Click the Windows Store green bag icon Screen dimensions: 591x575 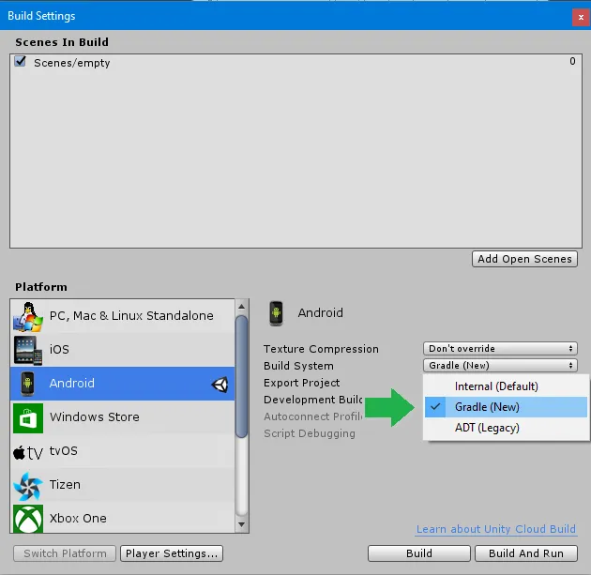(x=28, y=417)
